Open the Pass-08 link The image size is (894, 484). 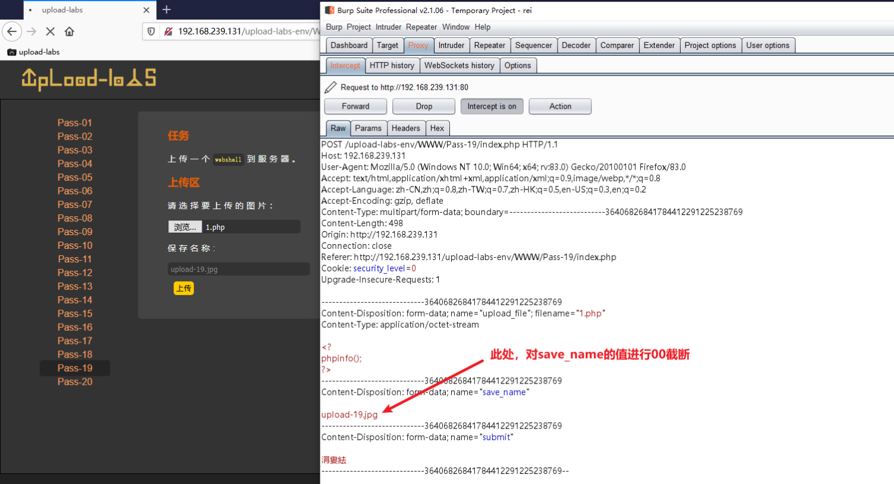[x=75, y=219]
